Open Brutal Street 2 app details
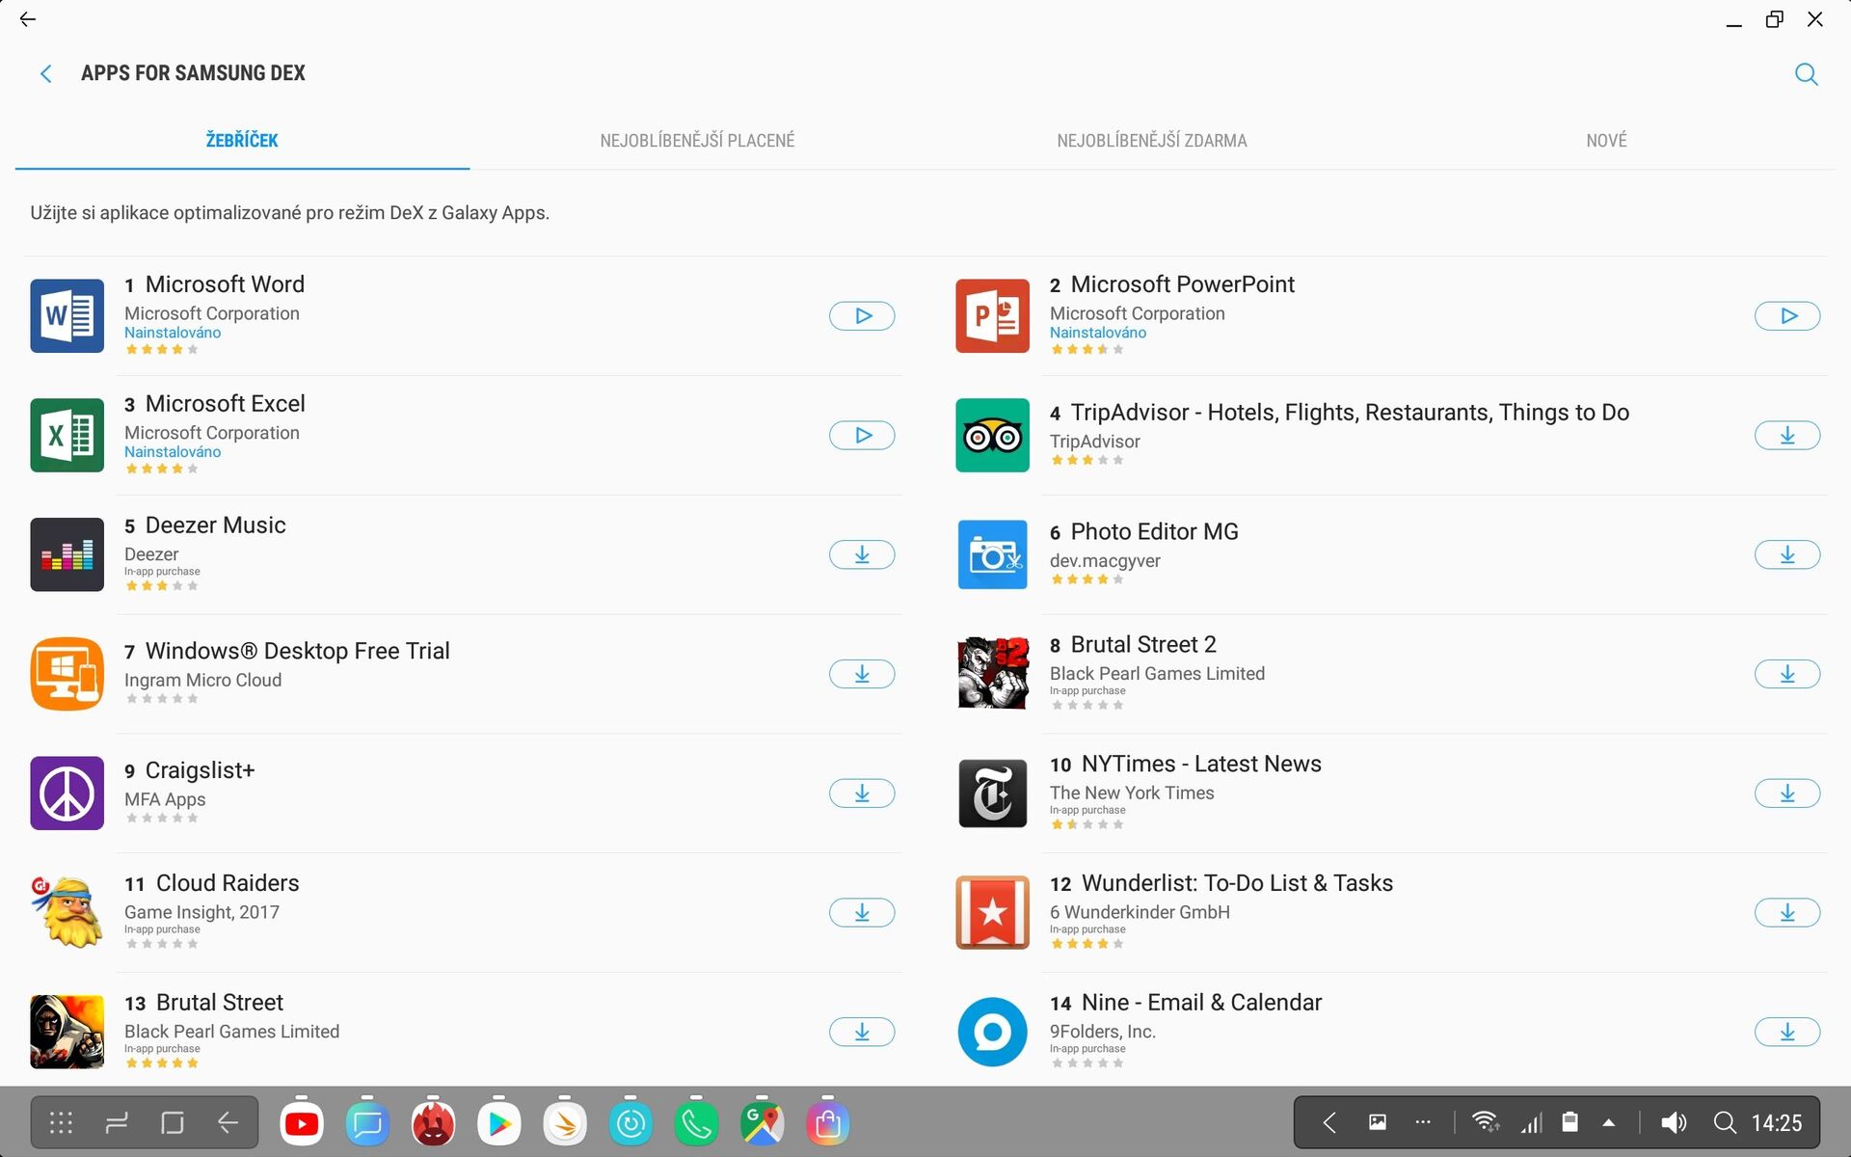This screenshot has width=1851, height=1157. pyautogui.click(x=1142, y=645)
